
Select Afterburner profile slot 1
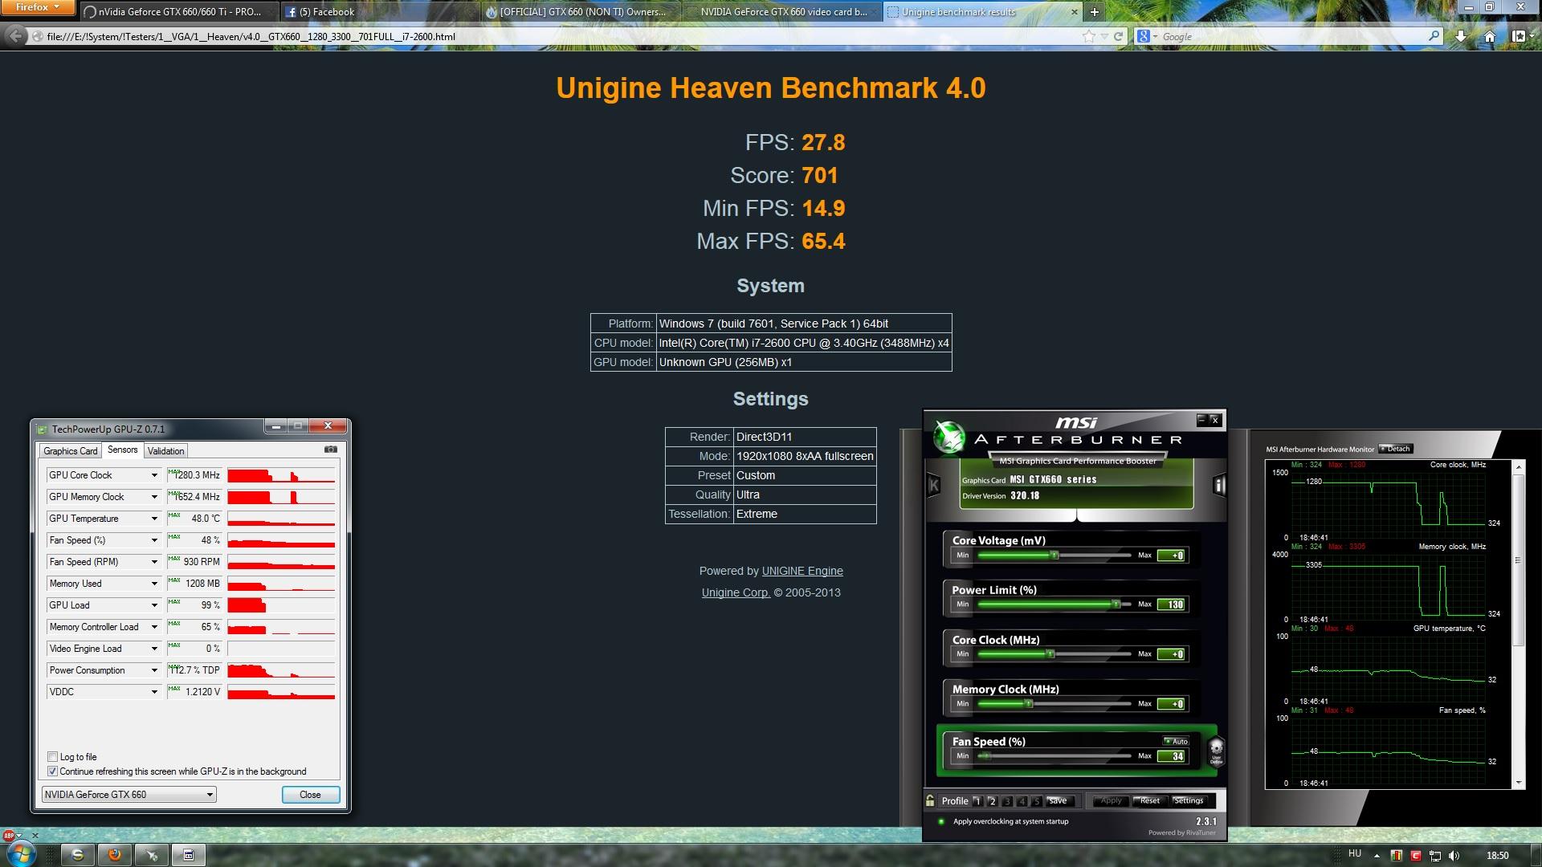pyautogui.click(x=977, y=800)
